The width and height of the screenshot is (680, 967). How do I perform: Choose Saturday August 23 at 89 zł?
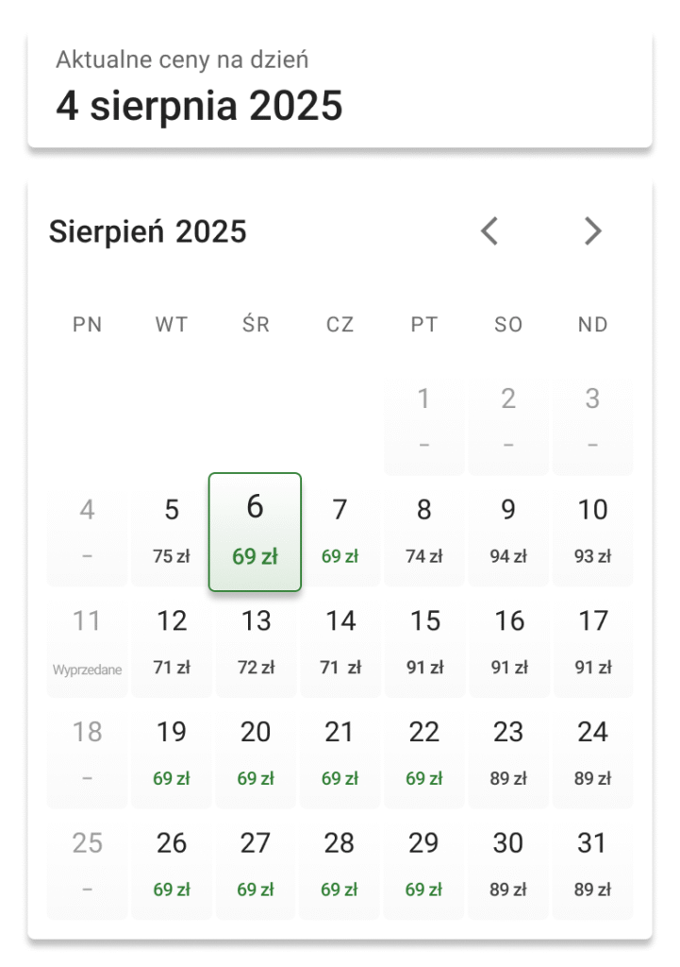click(x=508, y=755)
